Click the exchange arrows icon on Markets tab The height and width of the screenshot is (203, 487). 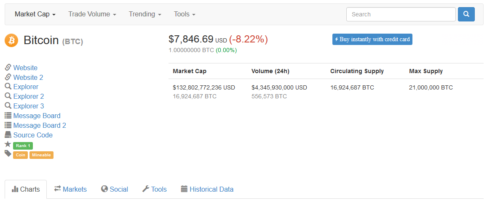[x=57, y=188]
